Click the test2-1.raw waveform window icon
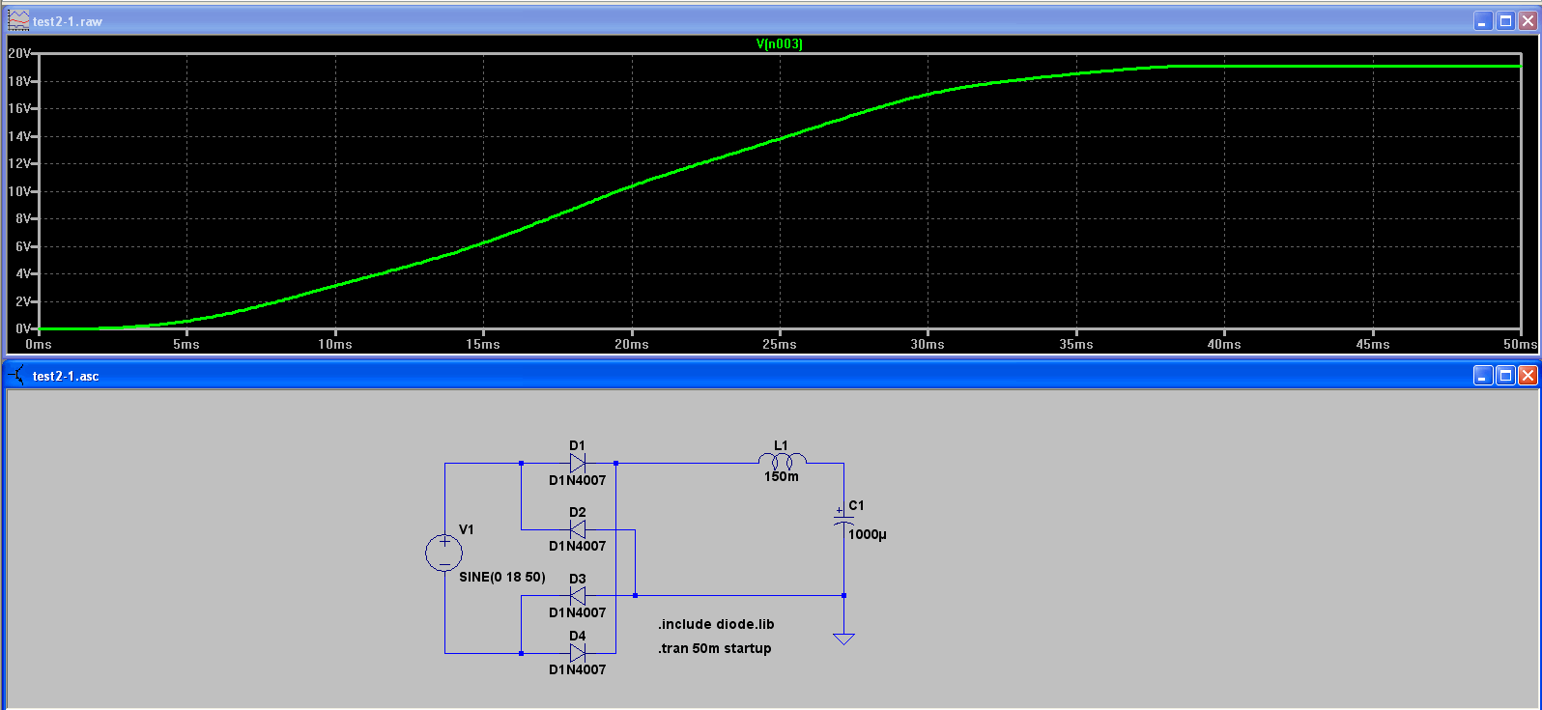The height and width of the screenshot is (710, 1542). coord(18,20)
